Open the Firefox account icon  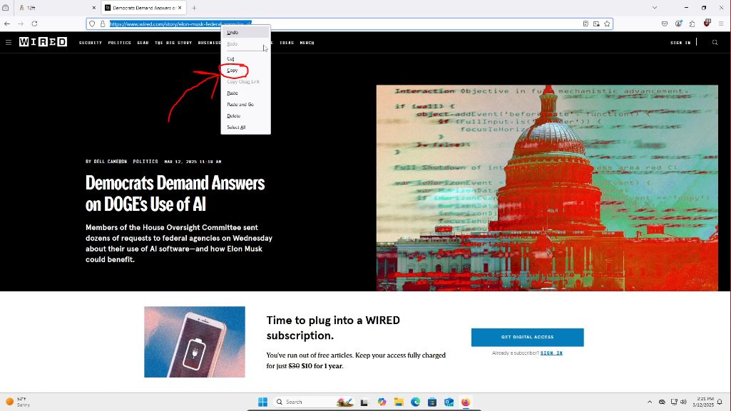coord(678,24)
